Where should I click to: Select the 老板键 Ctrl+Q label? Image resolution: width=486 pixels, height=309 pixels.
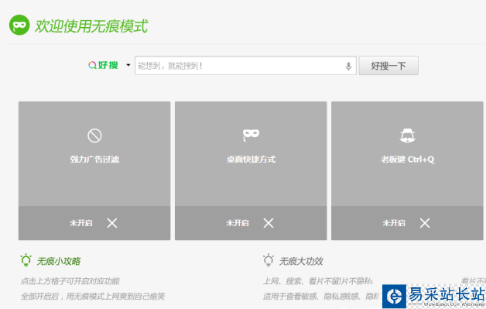tap(407, 160)
